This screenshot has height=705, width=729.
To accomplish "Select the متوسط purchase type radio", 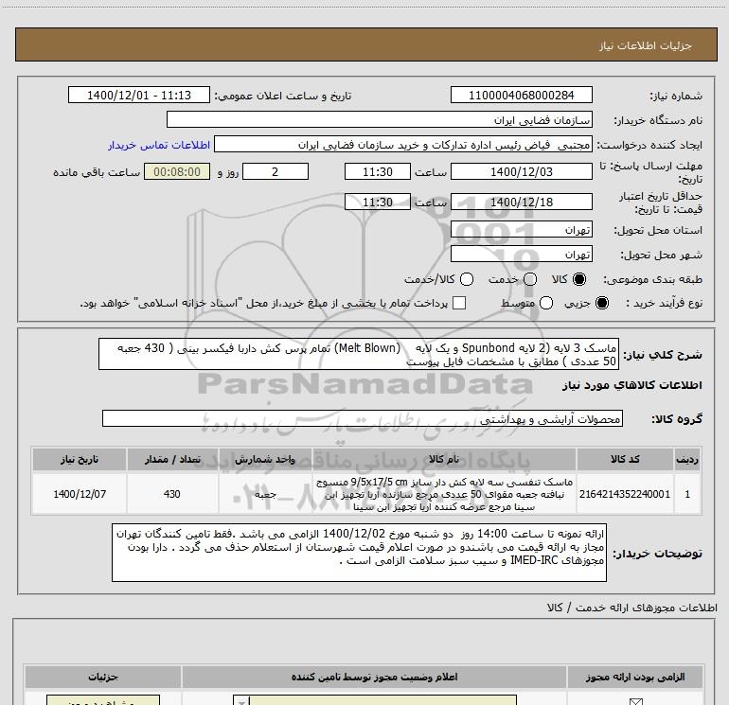I will point(546,303).
